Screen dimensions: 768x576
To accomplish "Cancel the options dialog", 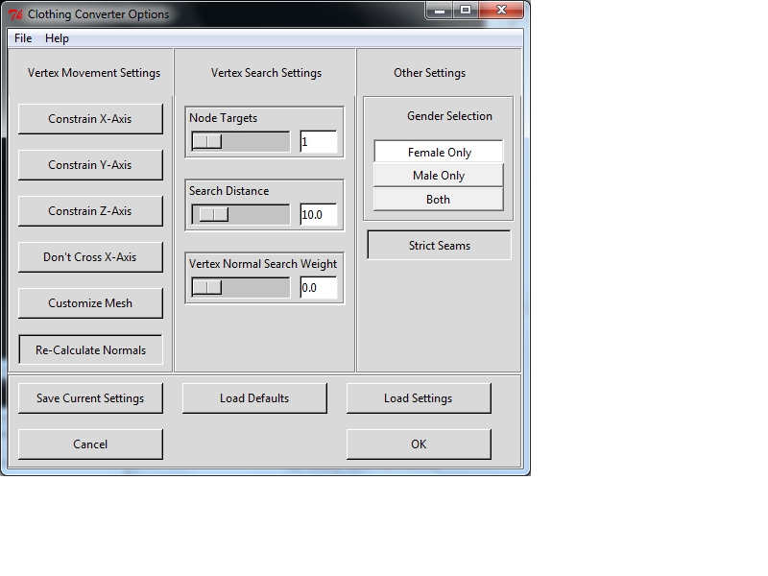I will click(x=90, y=444).
